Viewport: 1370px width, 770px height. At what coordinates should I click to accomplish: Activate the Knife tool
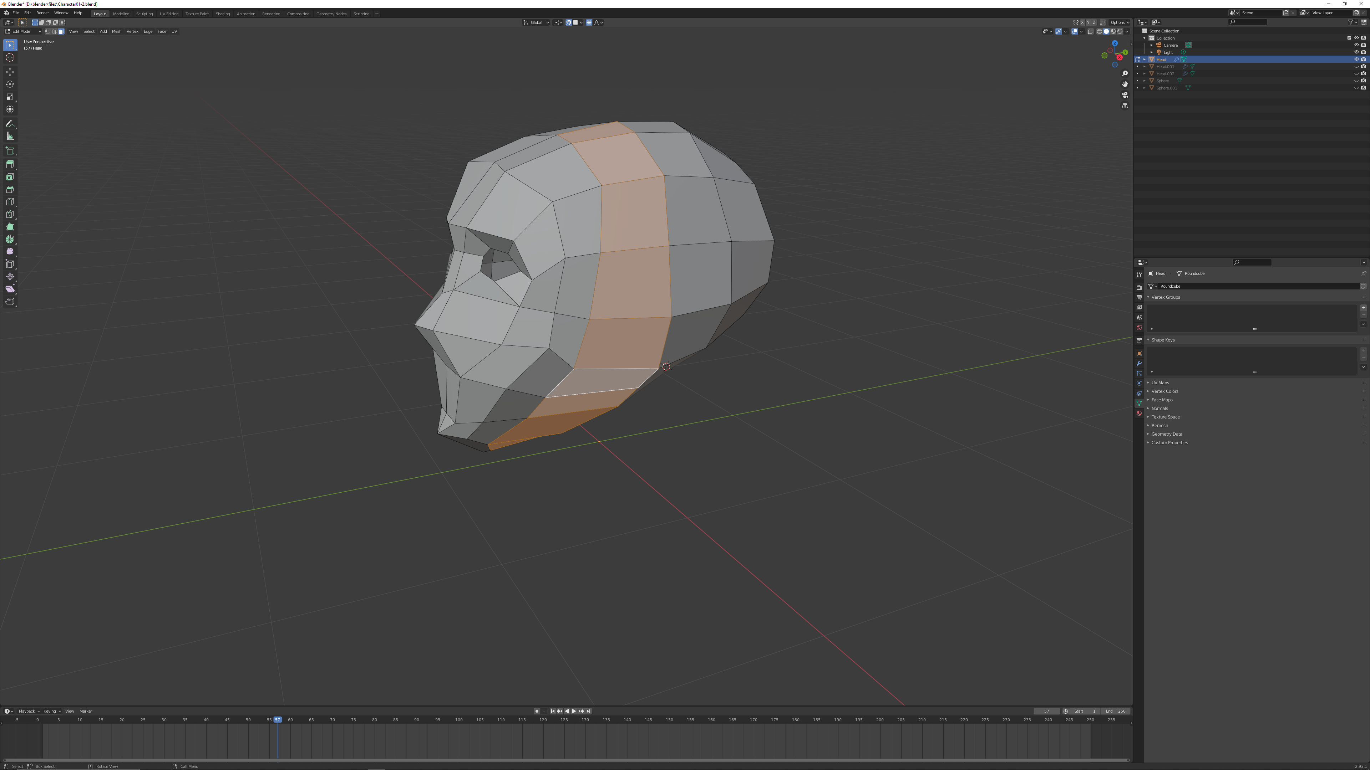coord(10,214)
